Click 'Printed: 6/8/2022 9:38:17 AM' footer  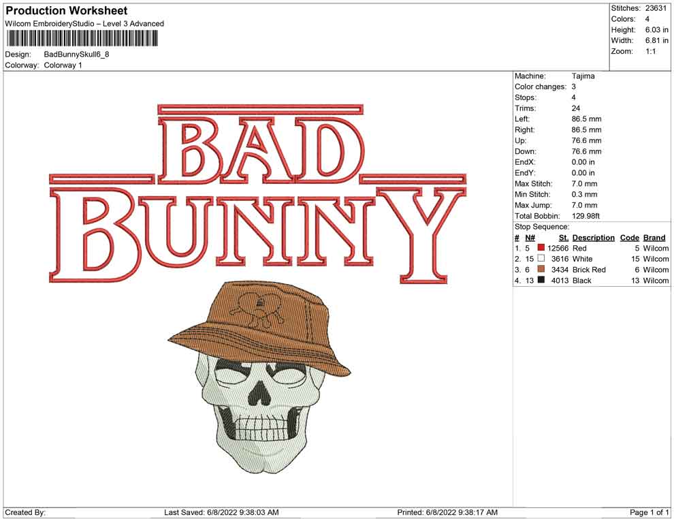click(x=447, y=512)
